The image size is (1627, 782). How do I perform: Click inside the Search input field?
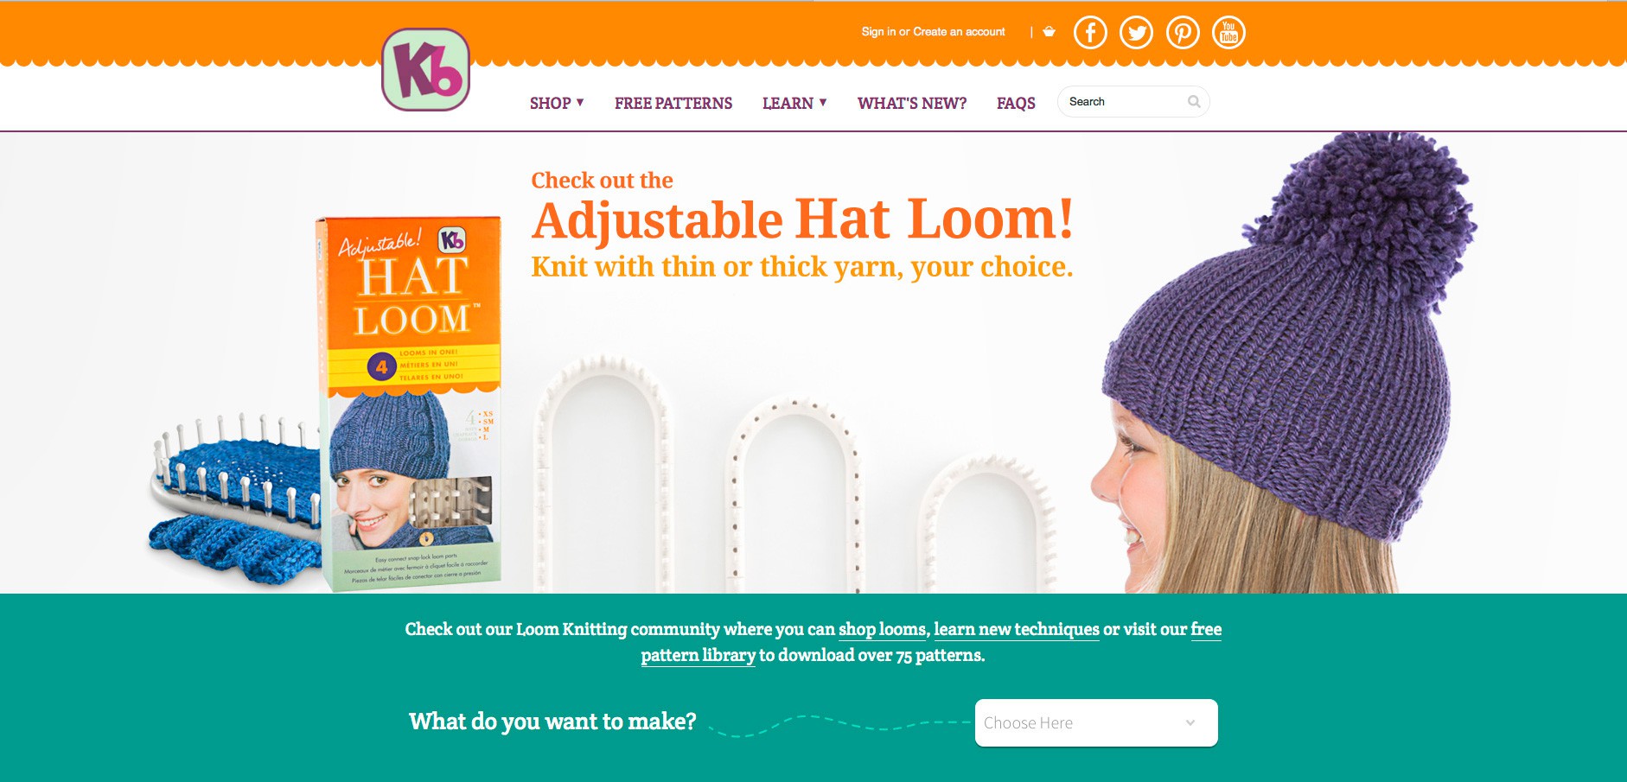coord(1124,102)
